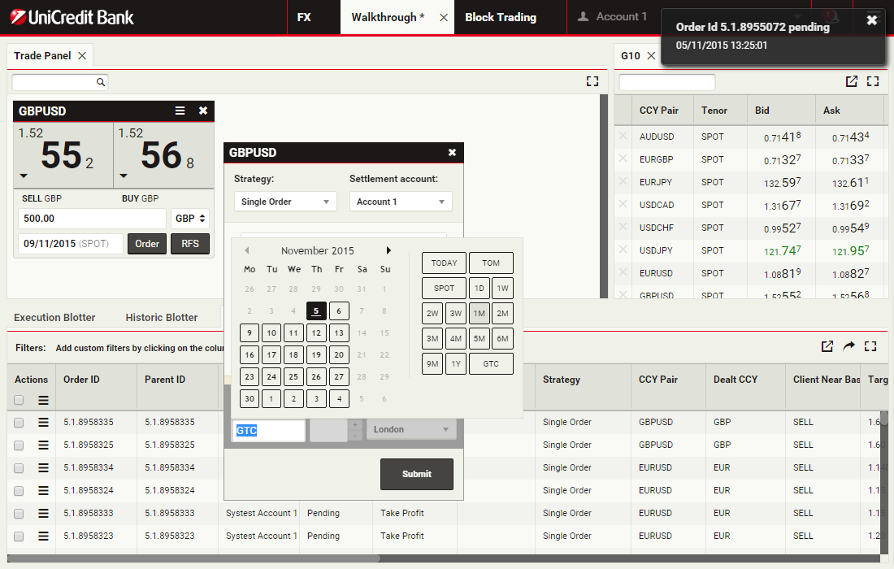The width and height of the screenshot is (894, 569).
Task: Switch to the Block Trading tab
Action: 500,17
